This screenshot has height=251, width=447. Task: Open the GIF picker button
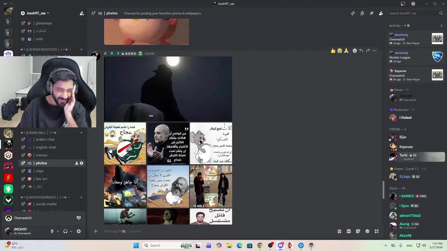pyautogui.click(x=349, y=231)
